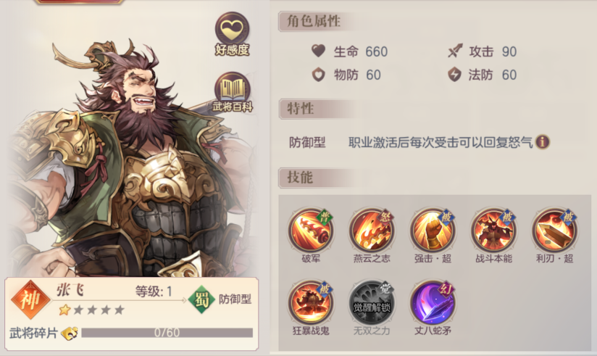Viewport: 597px width, 356px height.
Task: Click the 蜀 faction diamond badge
Action: [201, 299]
